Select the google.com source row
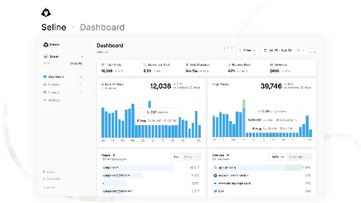 (x=262, y=167)
